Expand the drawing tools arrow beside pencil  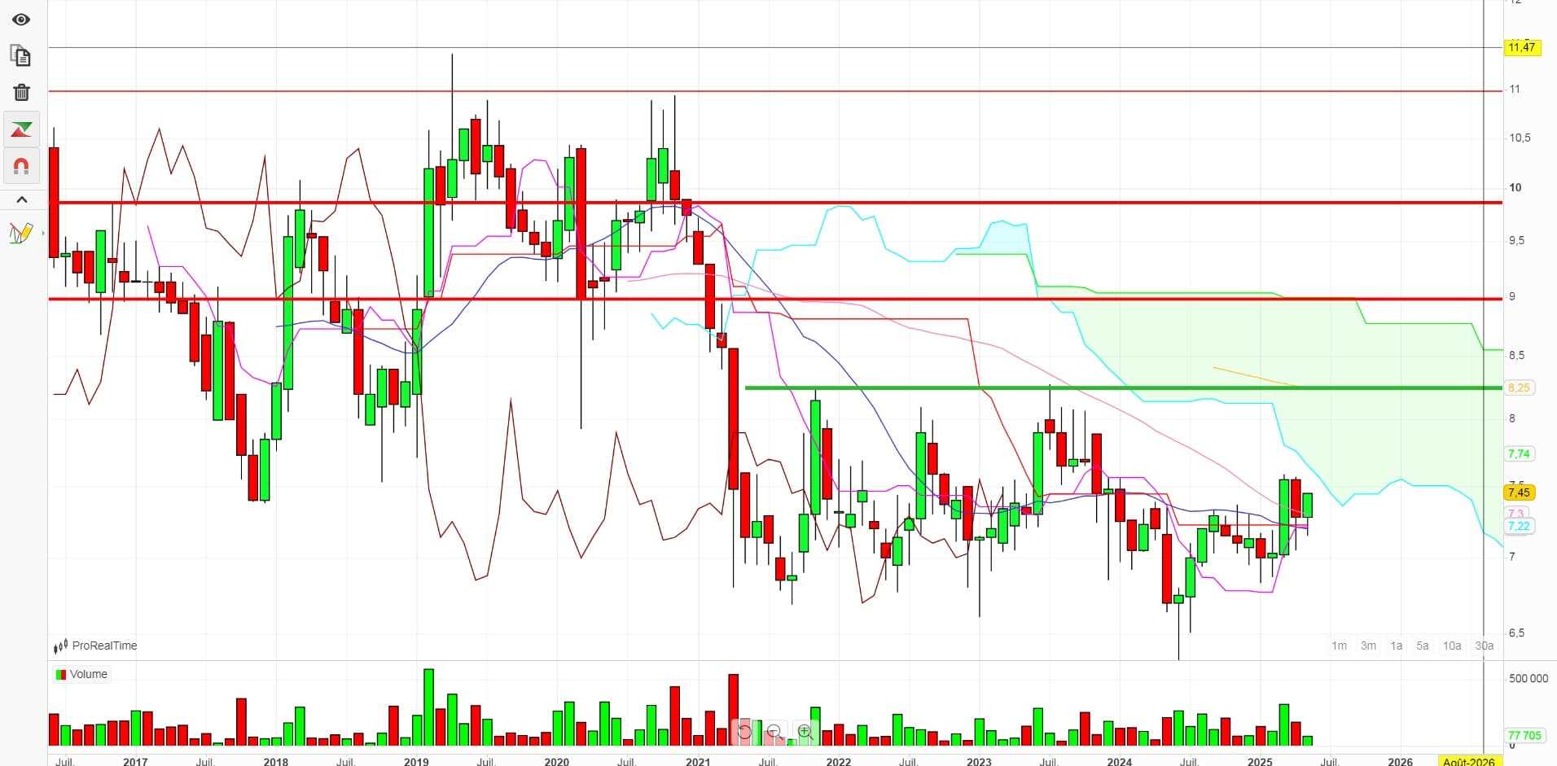[x=43, y=234]
